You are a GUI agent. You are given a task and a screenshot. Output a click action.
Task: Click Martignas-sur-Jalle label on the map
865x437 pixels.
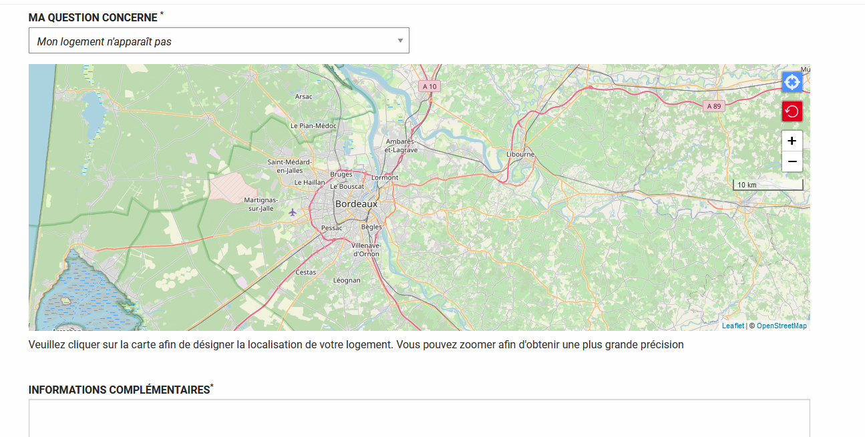(261, 204)
